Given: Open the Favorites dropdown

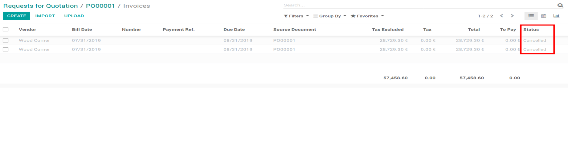Looking at the screenshot, I should tap(367, 16).
